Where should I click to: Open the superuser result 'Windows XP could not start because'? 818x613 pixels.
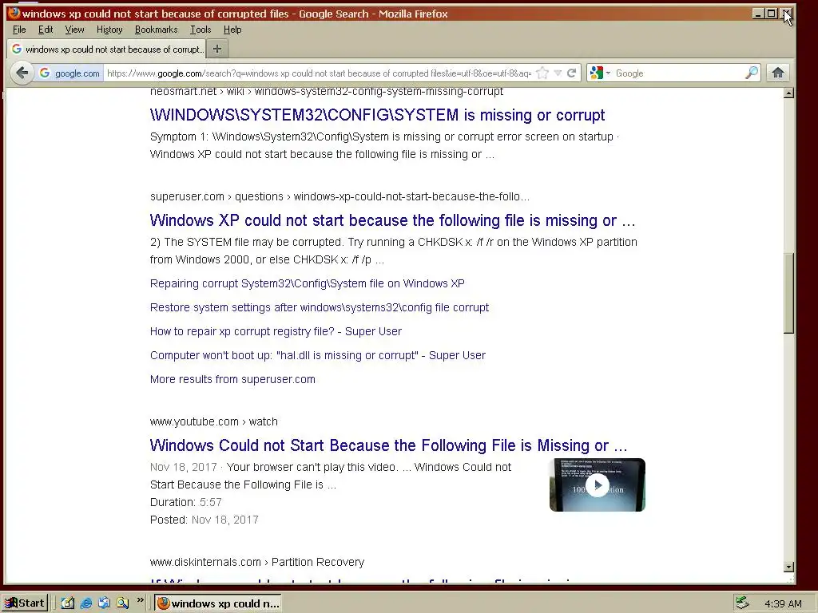pyautogui.click(x=392, y=220)
